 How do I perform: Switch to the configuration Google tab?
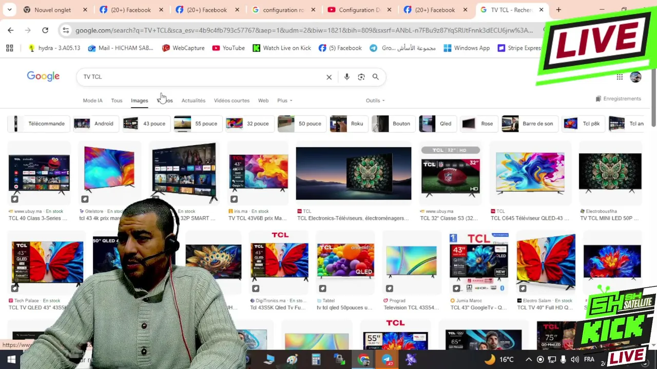pos(284,10)
